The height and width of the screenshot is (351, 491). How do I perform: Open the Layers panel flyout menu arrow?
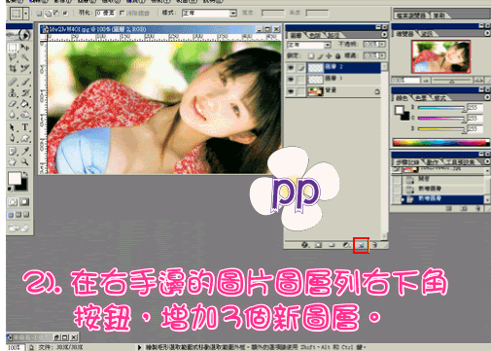tap(384, 34)
